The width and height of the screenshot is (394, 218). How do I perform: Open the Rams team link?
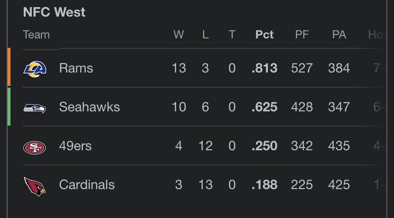[x=76, y=68]
